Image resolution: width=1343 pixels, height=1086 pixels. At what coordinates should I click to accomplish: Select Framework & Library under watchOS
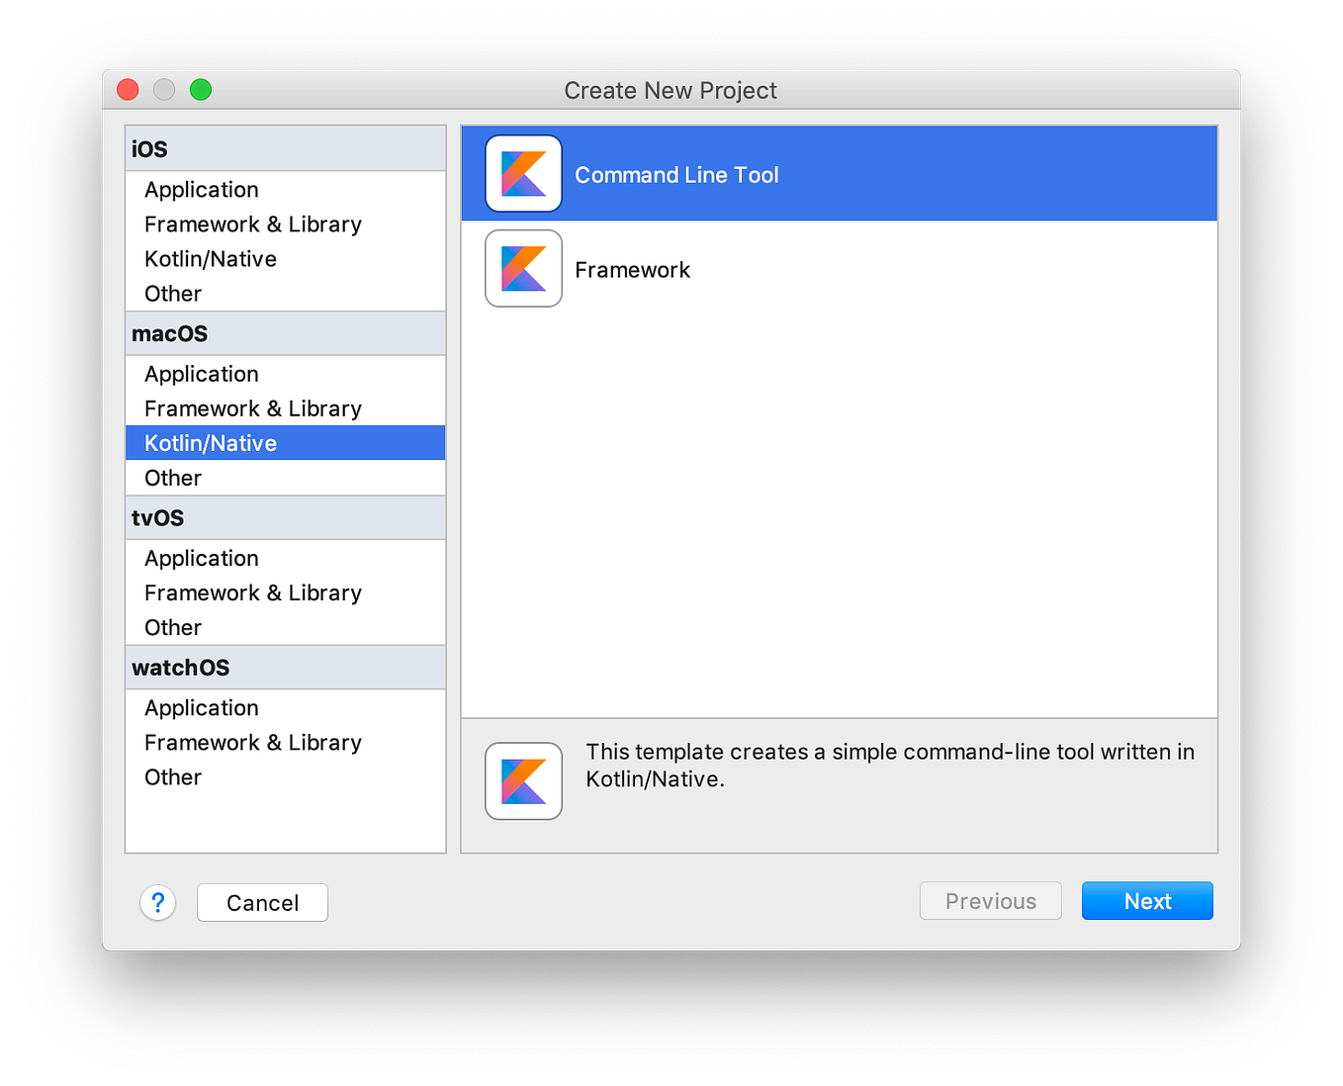click(252, 742)
